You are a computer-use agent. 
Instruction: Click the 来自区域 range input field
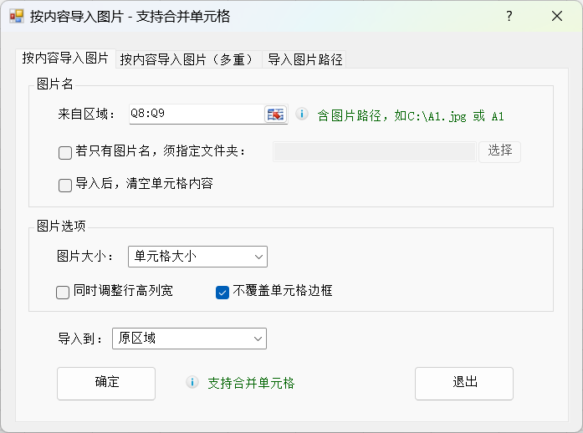[x=195, y=115]
